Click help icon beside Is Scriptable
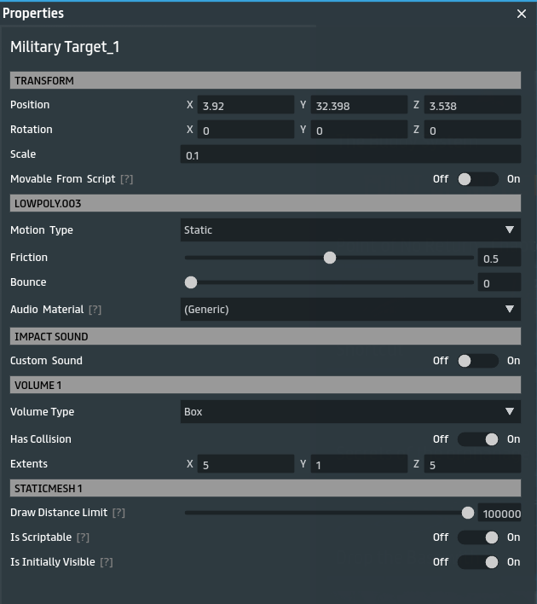 (83, 537)
